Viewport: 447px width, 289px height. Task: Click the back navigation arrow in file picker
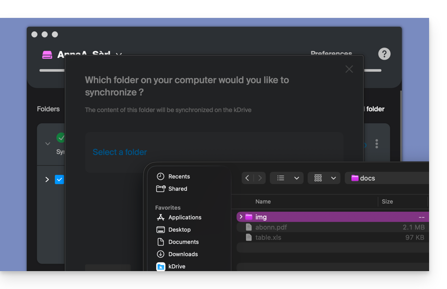(247, 178)
